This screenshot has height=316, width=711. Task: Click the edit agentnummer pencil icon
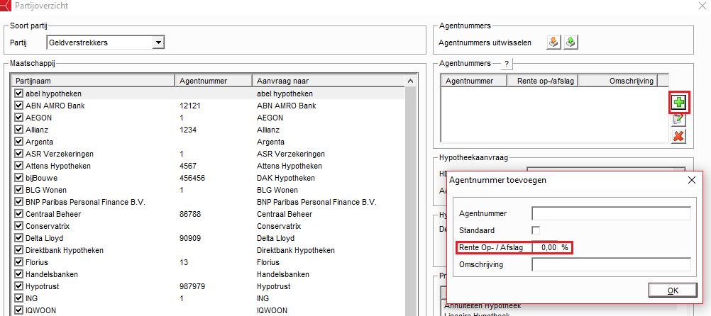(x=678, y=120)
